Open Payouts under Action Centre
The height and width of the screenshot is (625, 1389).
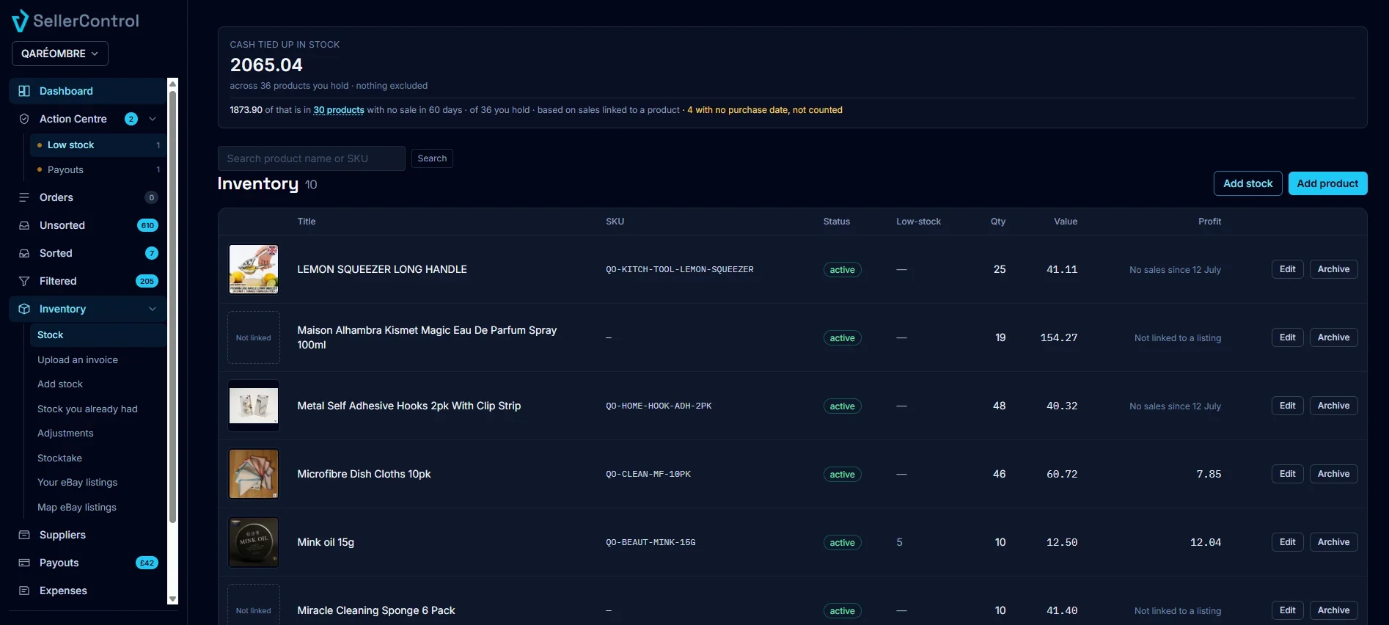(x=98, y=169)
